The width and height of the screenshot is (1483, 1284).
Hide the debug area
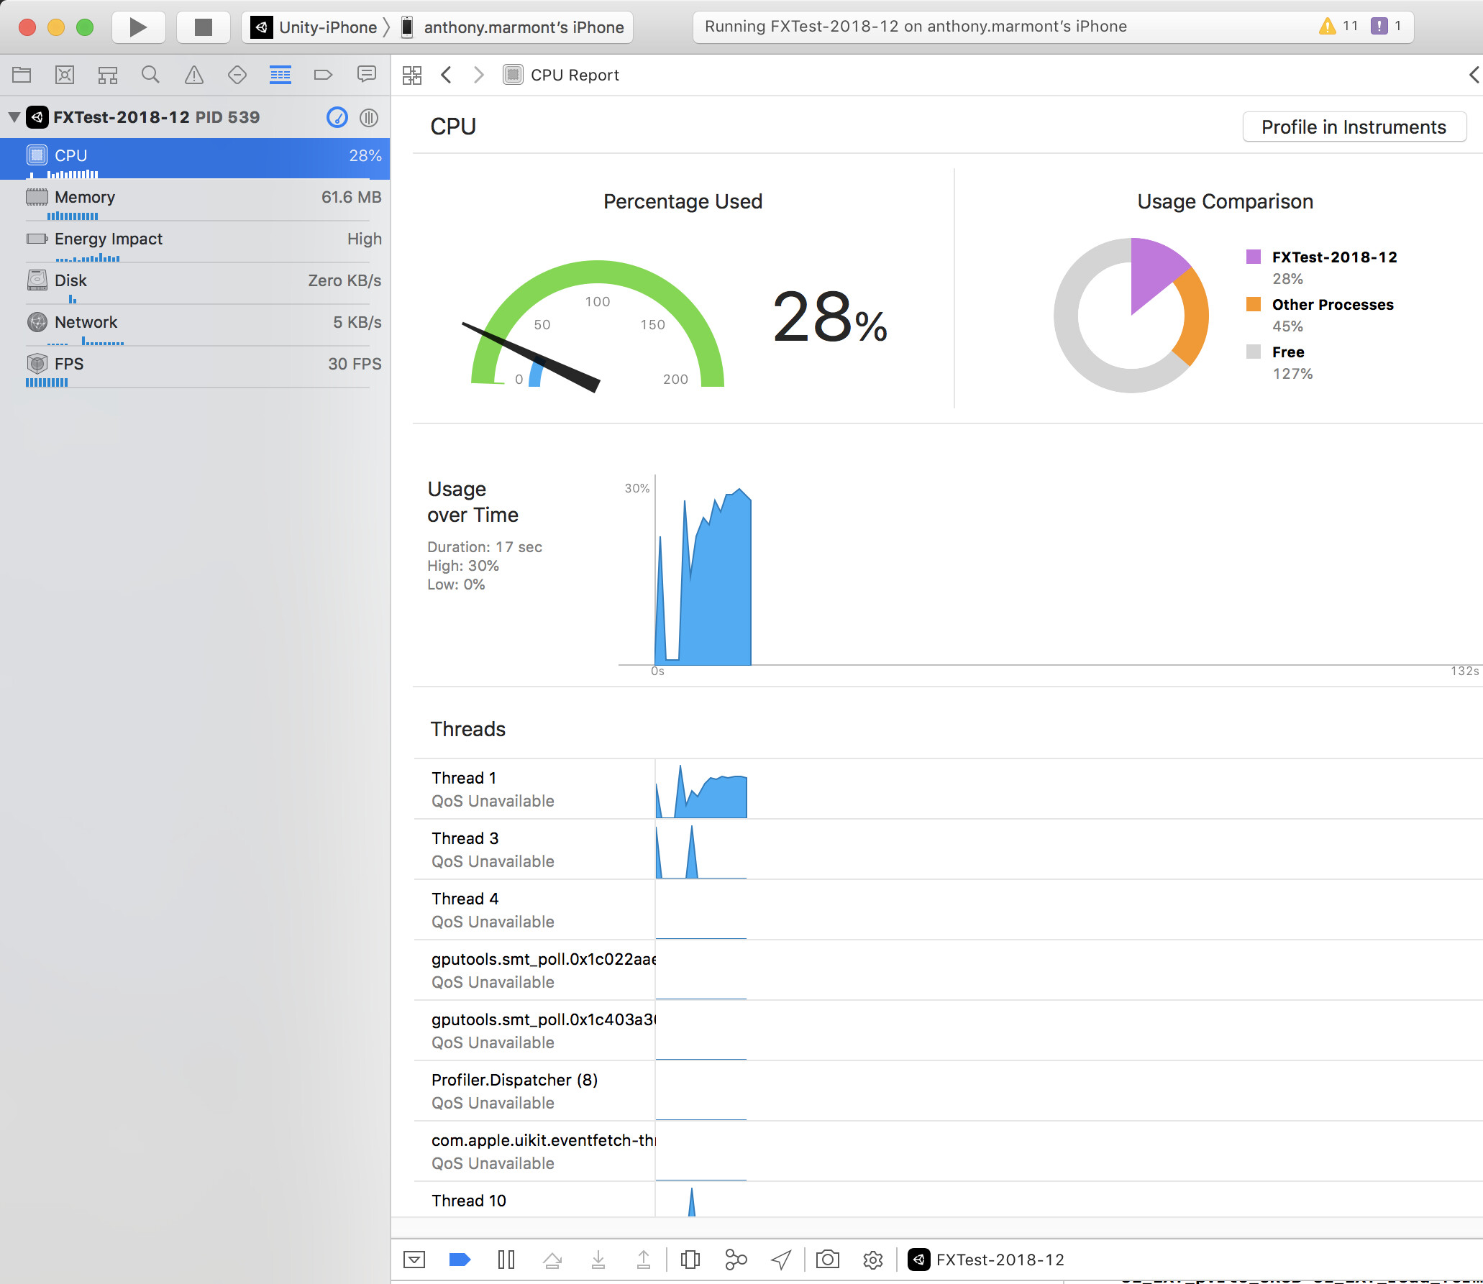[414, 1260]
